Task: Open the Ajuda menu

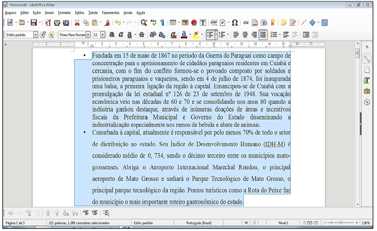Action: pos(141,13)
